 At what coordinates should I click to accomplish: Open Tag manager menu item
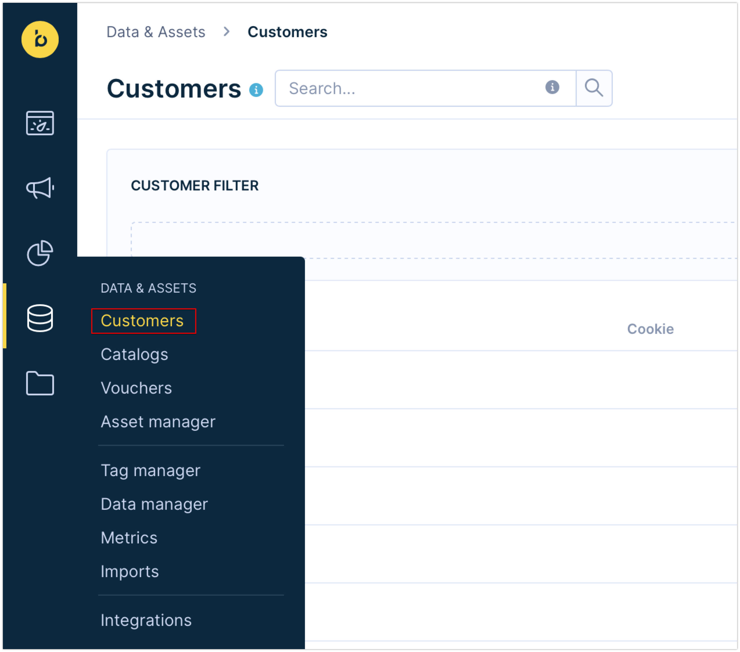click(150, 470)
